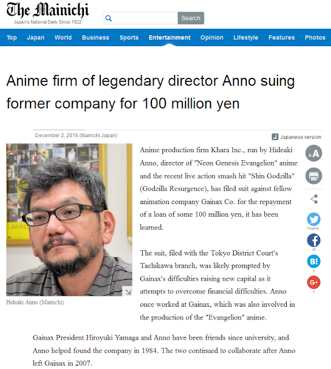This screenshot has height=369, width=331.
Task: Click the share icon
Action: (x=314, y=199)
